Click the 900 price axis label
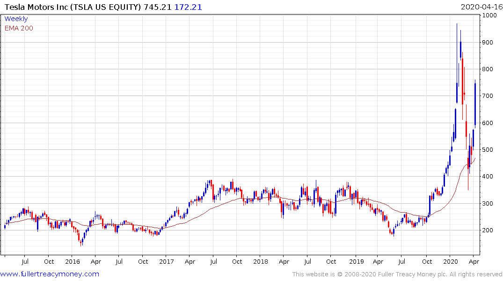 (x=488, y=43)
